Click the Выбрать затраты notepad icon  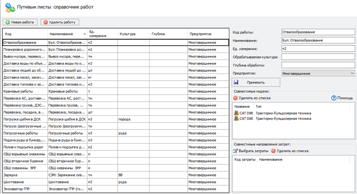(x=235, y=151)
